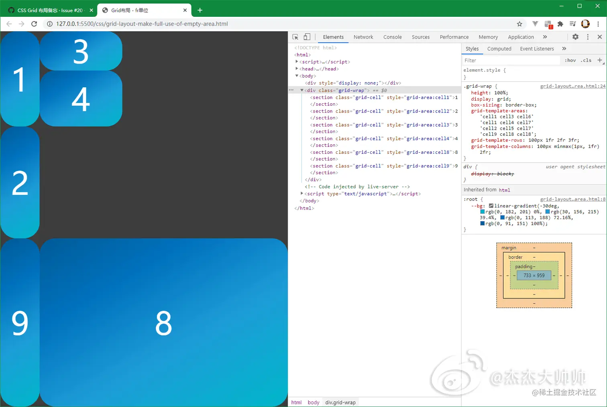Expand the script type=text/javascript node

[302, 193]
